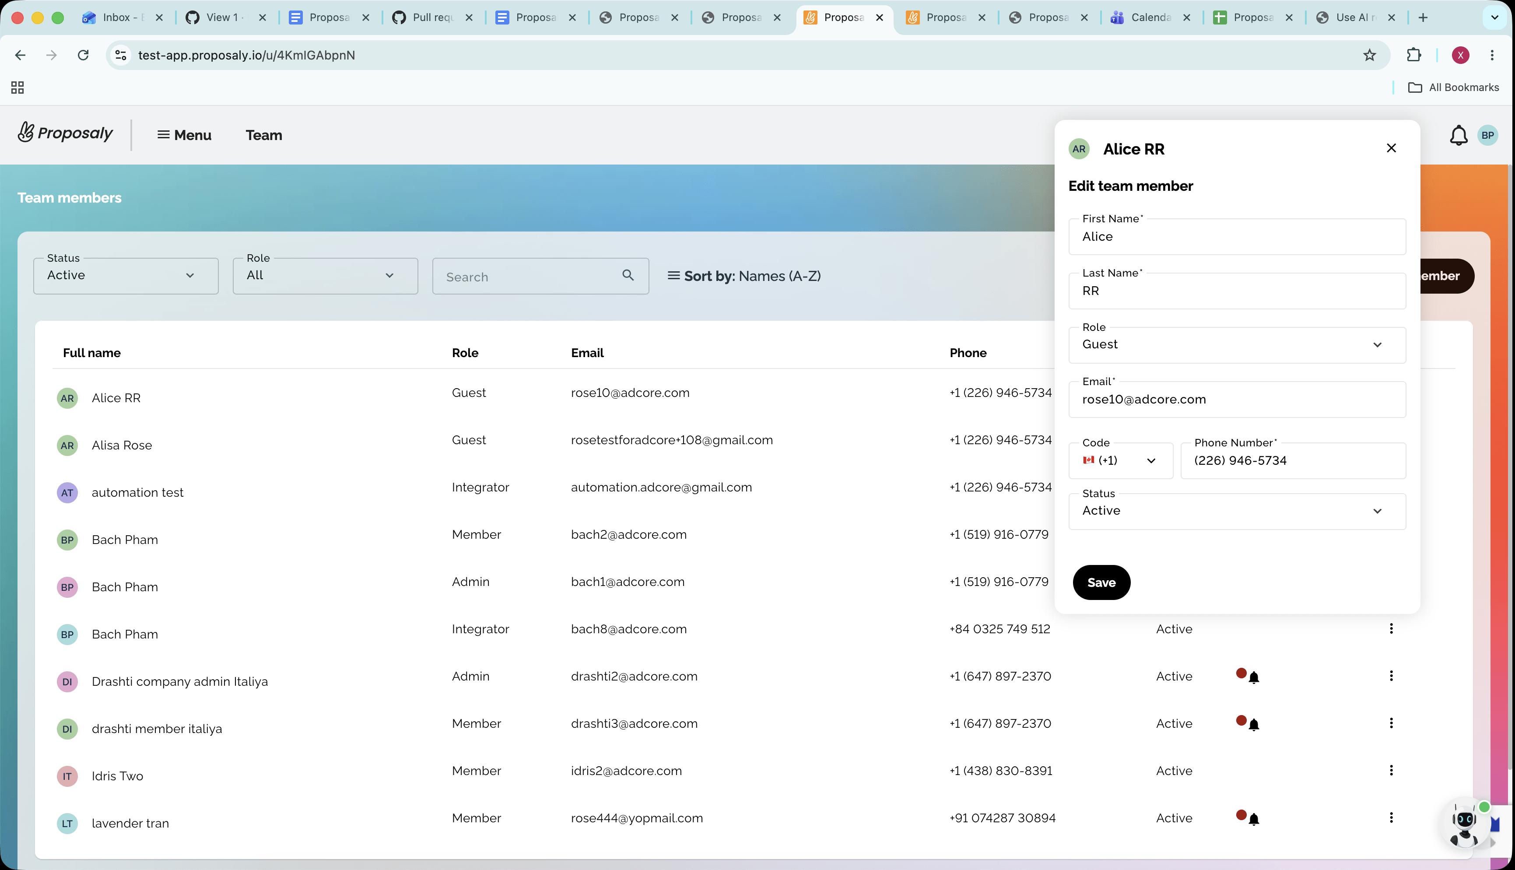The image size is (1515, 870).
Task: Click the search magnifier icon
Action: [x=628, y=275]
